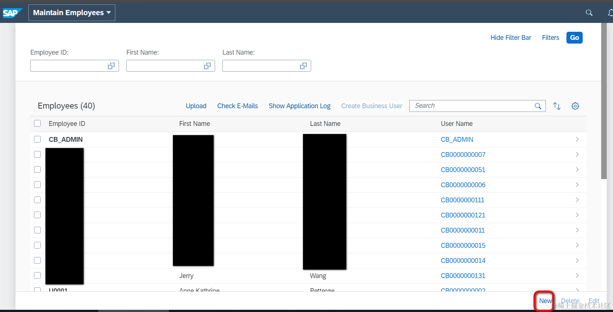Check the CB_ADMIN row checkbox

[x=37, y=139]
